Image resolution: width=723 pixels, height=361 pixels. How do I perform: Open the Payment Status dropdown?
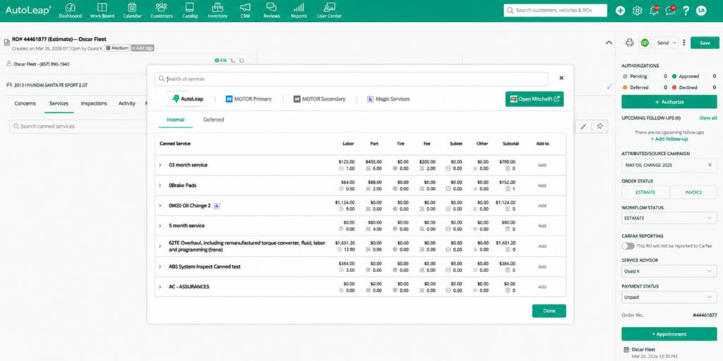pos(669,298)
